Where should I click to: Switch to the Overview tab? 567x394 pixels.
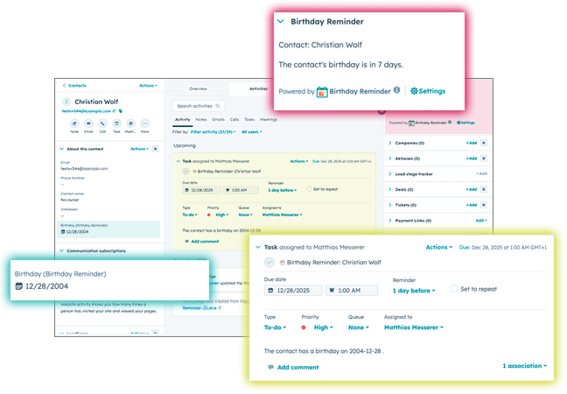(198, 88)
